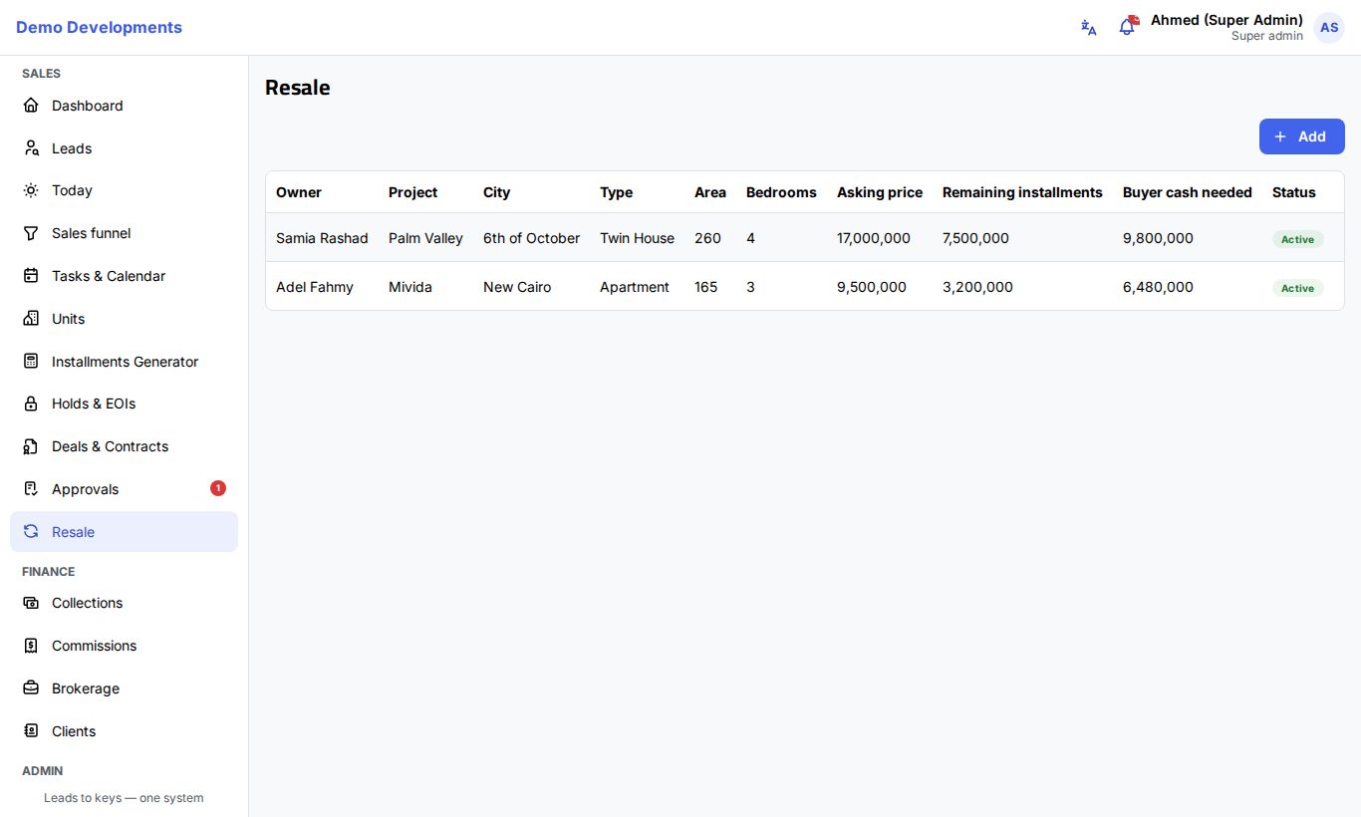
Task: Click the Tasks & Calendar icon
Action: point(31,276)
